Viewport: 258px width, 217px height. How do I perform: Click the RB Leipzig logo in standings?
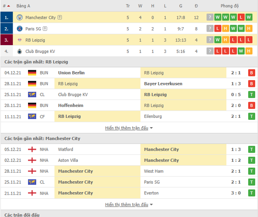(x=20, y=40)
